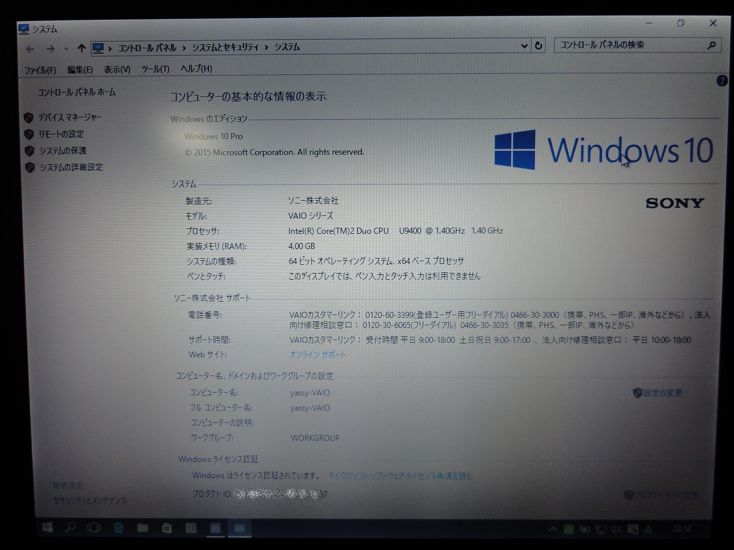Launch Microsoft Edge from the taskbar
Screen dimensions: 734x550
click(x=118, y=527)
